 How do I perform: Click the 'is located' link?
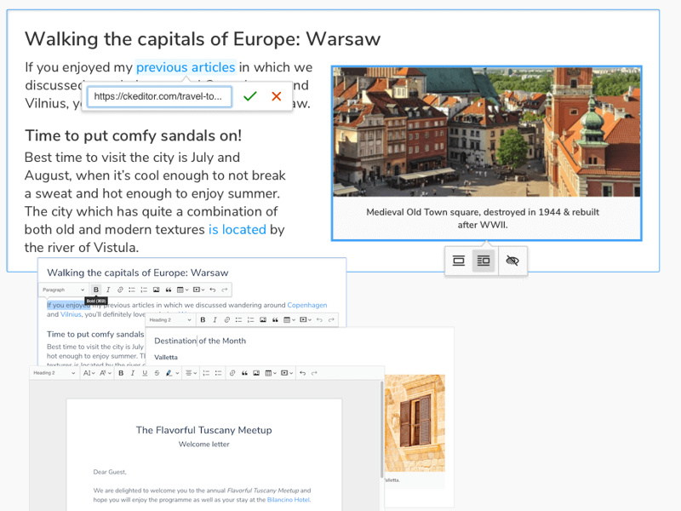pos(237,229)
